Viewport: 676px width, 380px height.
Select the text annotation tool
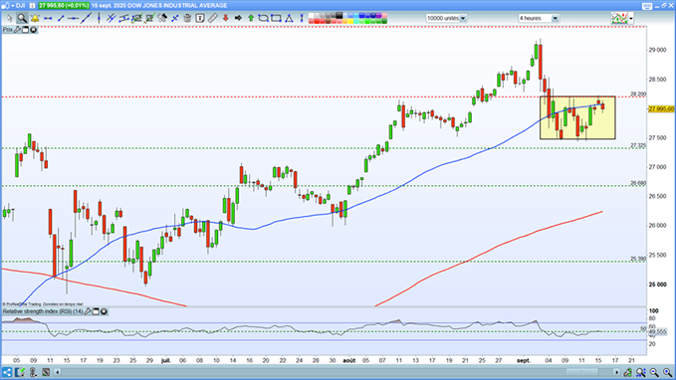(x=200, y=18)
